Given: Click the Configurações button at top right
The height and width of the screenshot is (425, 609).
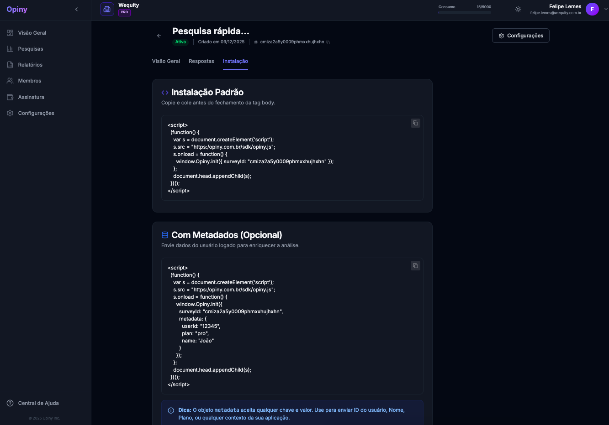Looking at the screenshot, I should [521, 36].
